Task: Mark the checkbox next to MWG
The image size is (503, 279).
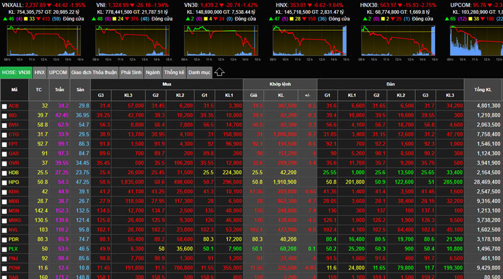Action: 4,220
